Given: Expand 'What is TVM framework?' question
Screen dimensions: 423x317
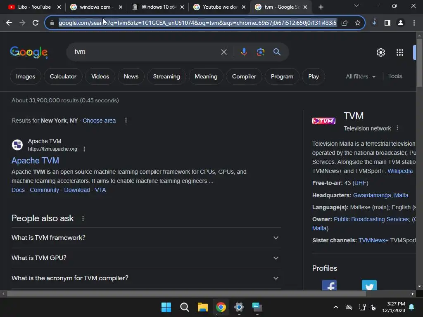Looking at the screenshot, I should pos(146,238).
